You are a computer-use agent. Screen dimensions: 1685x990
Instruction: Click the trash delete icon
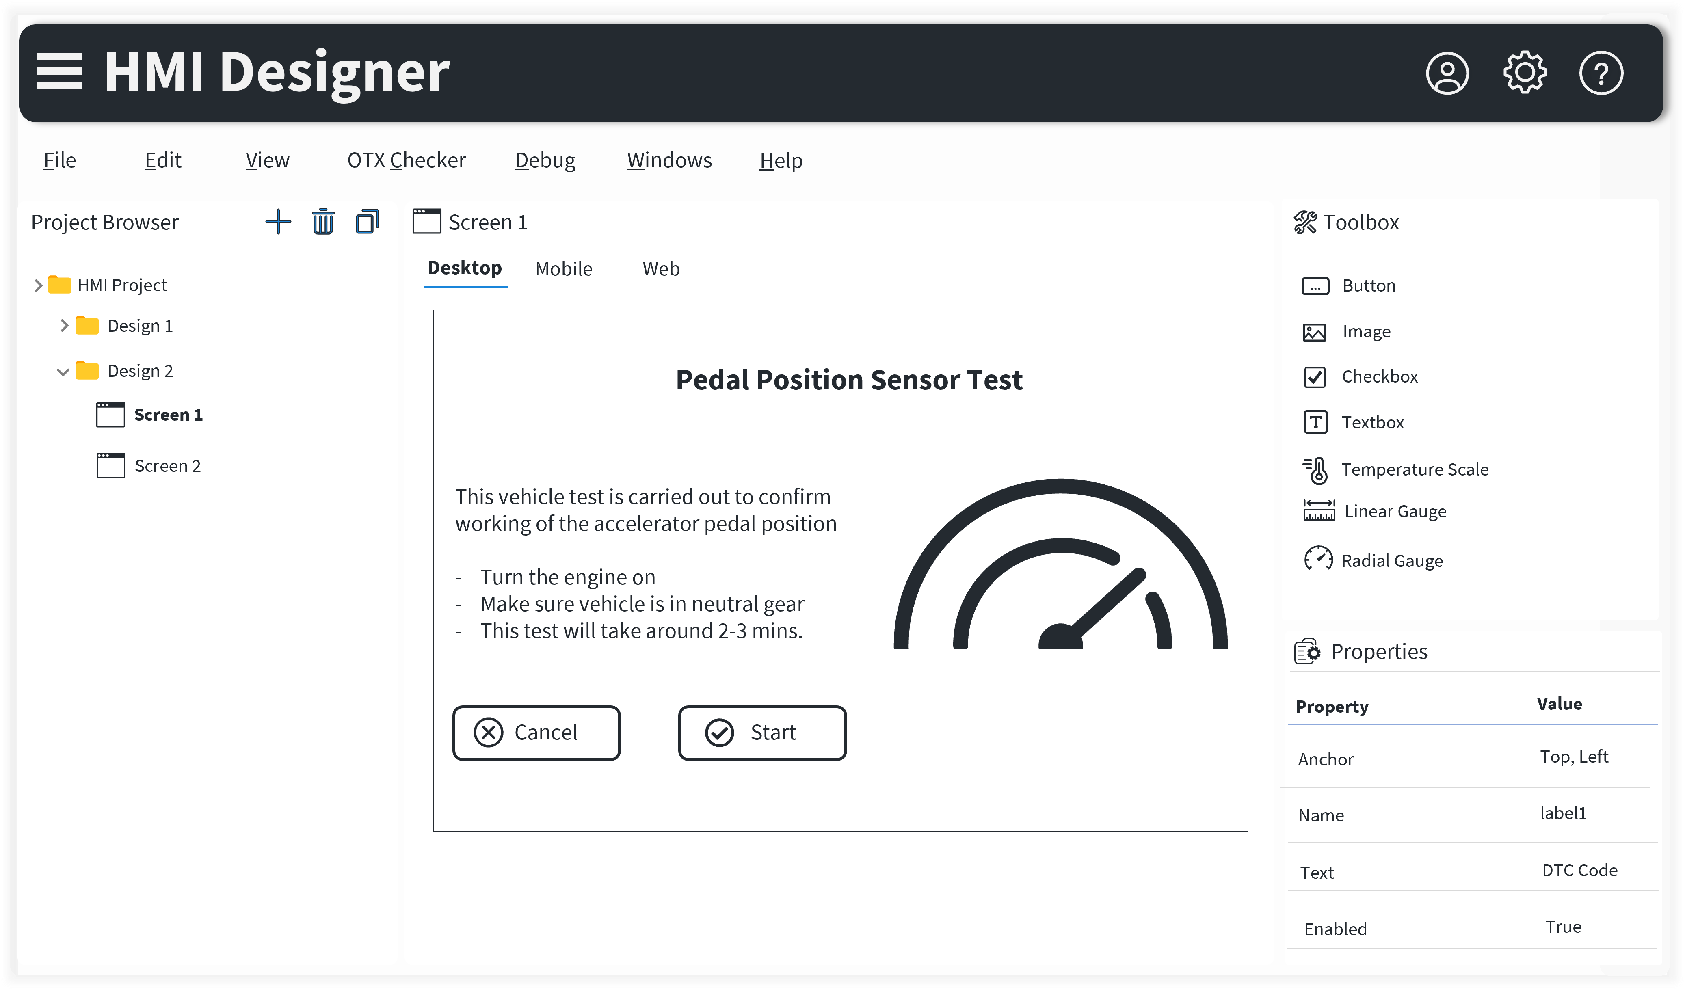coord(323,222)
